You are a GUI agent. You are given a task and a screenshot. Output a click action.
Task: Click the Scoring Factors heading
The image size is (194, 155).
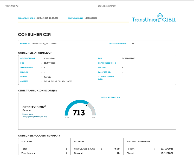[111, 97]
